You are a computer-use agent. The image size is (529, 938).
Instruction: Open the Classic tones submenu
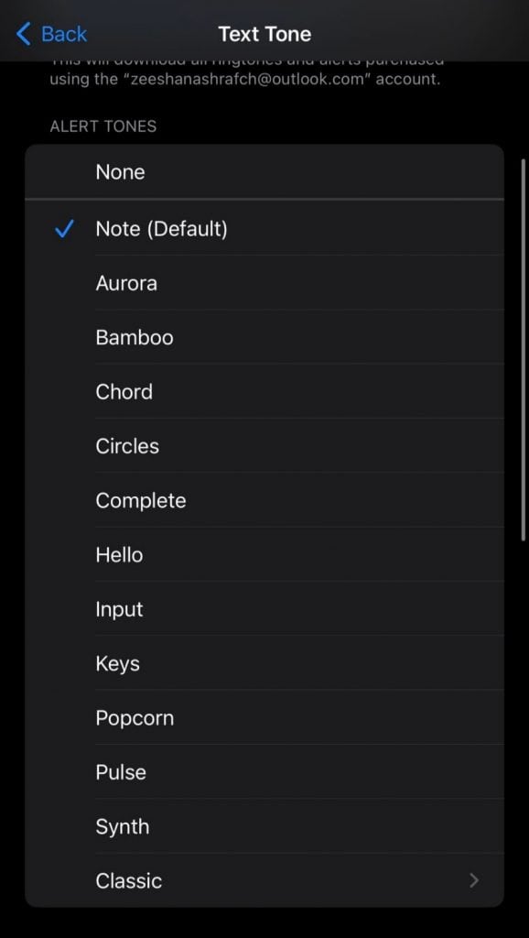(x=265, y=880)
